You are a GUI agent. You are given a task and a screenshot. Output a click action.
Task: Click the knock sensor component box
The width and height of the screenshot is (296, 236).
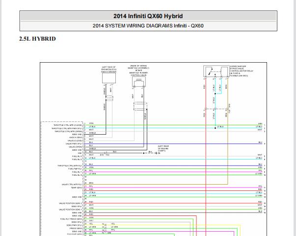coord(109,78)
